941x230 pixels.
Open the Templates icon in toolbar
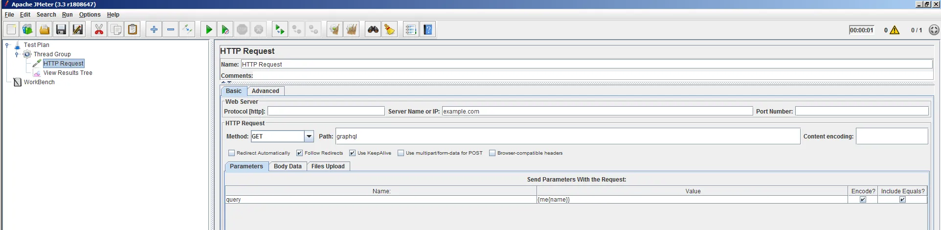[x=28, y=29]
